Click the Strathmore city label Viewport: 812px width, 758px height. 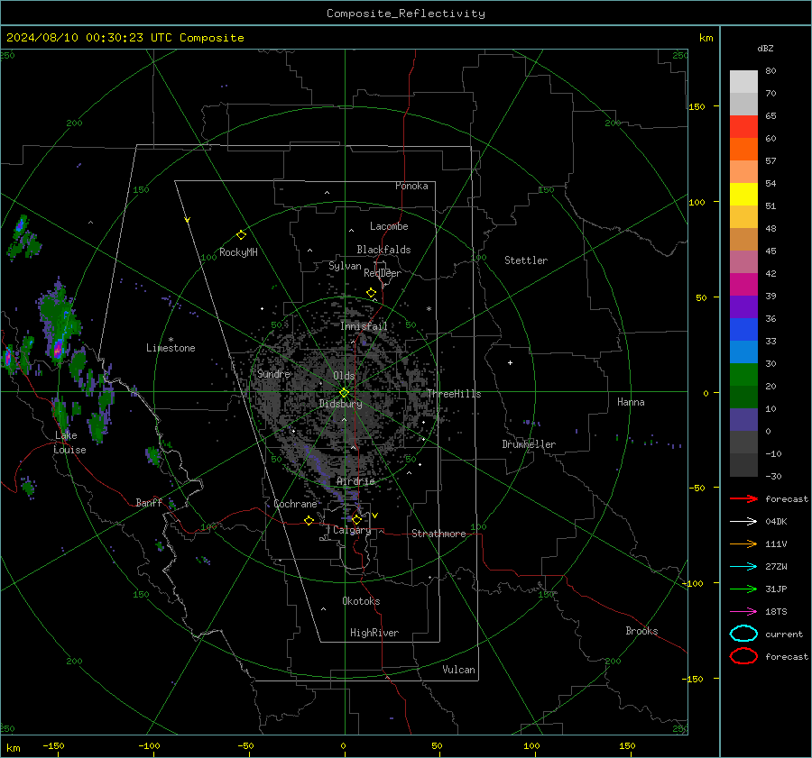438,534
